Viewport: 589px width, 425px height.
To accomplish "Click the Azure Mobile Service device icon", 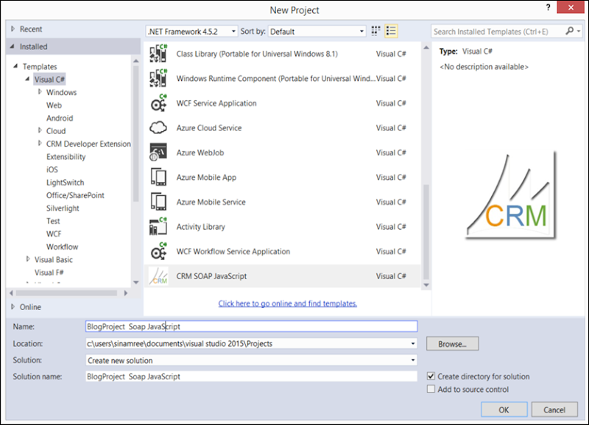I will [158, 202].
